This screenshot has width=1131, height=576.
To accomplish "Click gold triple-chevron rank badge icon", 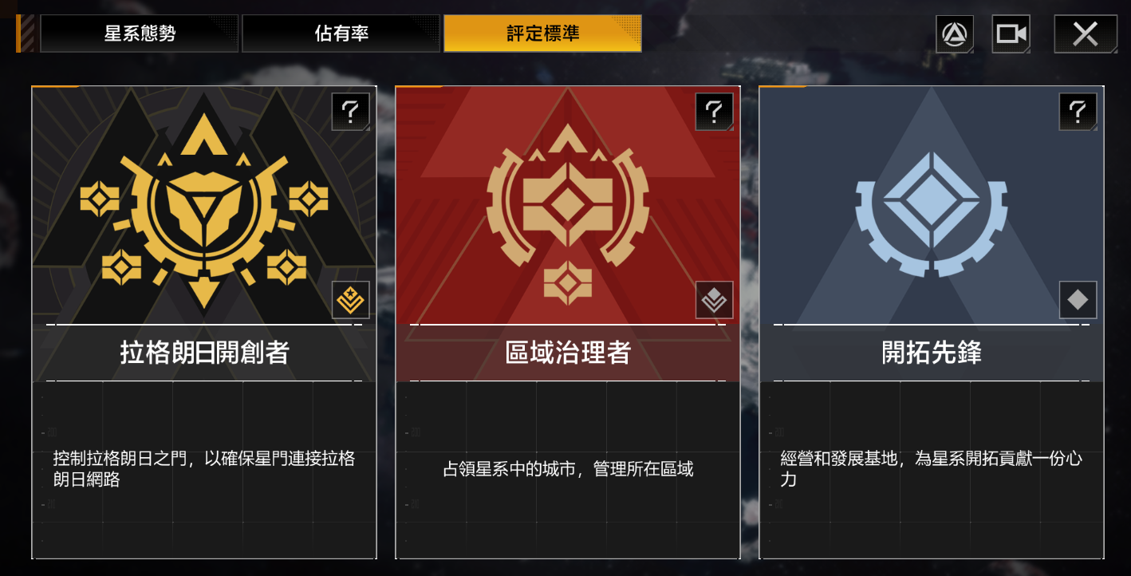I will [x=351, y=300].
